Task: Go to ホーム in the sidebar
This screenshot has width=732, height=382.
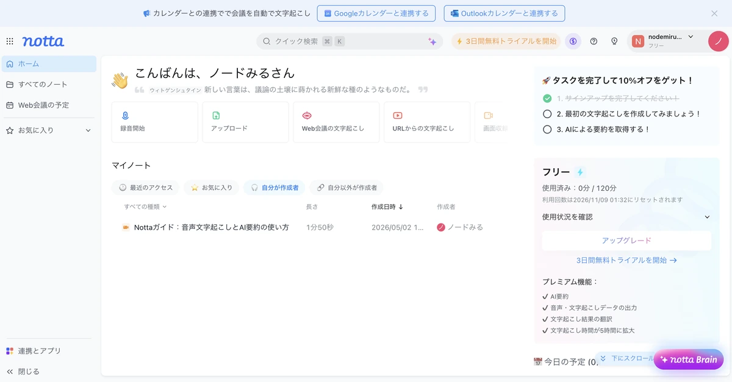Action: point(49,64)
